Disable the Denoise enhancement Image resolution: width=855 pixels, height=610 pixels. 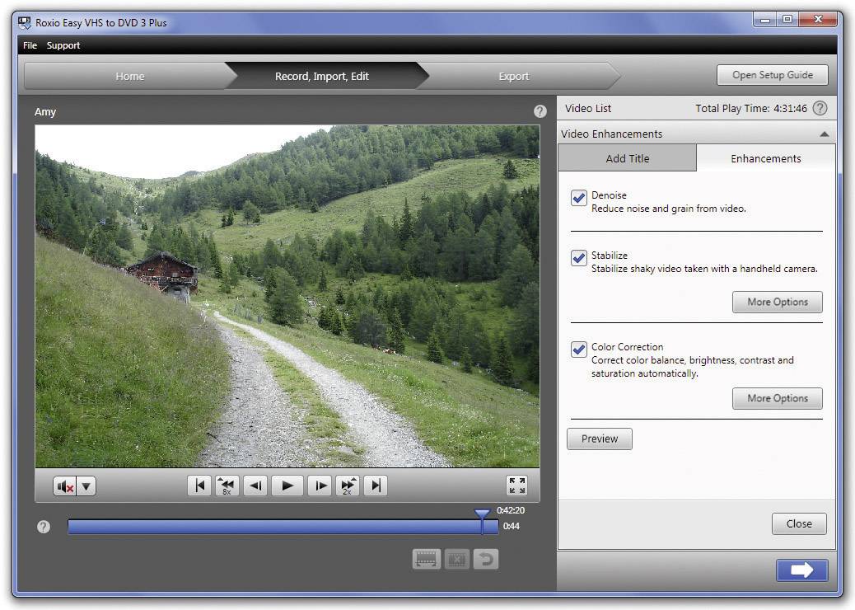(x=578, y=199)
